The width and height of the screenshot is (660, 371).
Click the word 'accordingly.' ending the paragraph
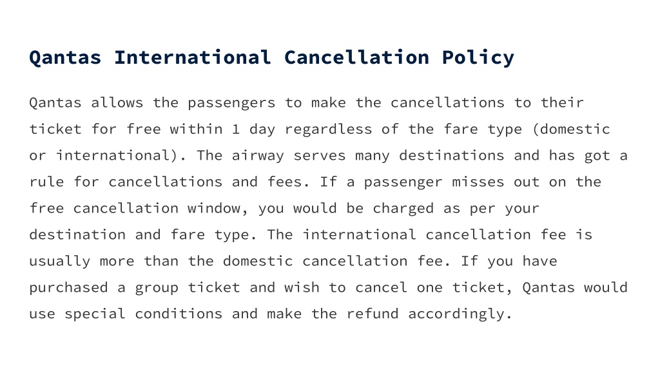(460, 314)
